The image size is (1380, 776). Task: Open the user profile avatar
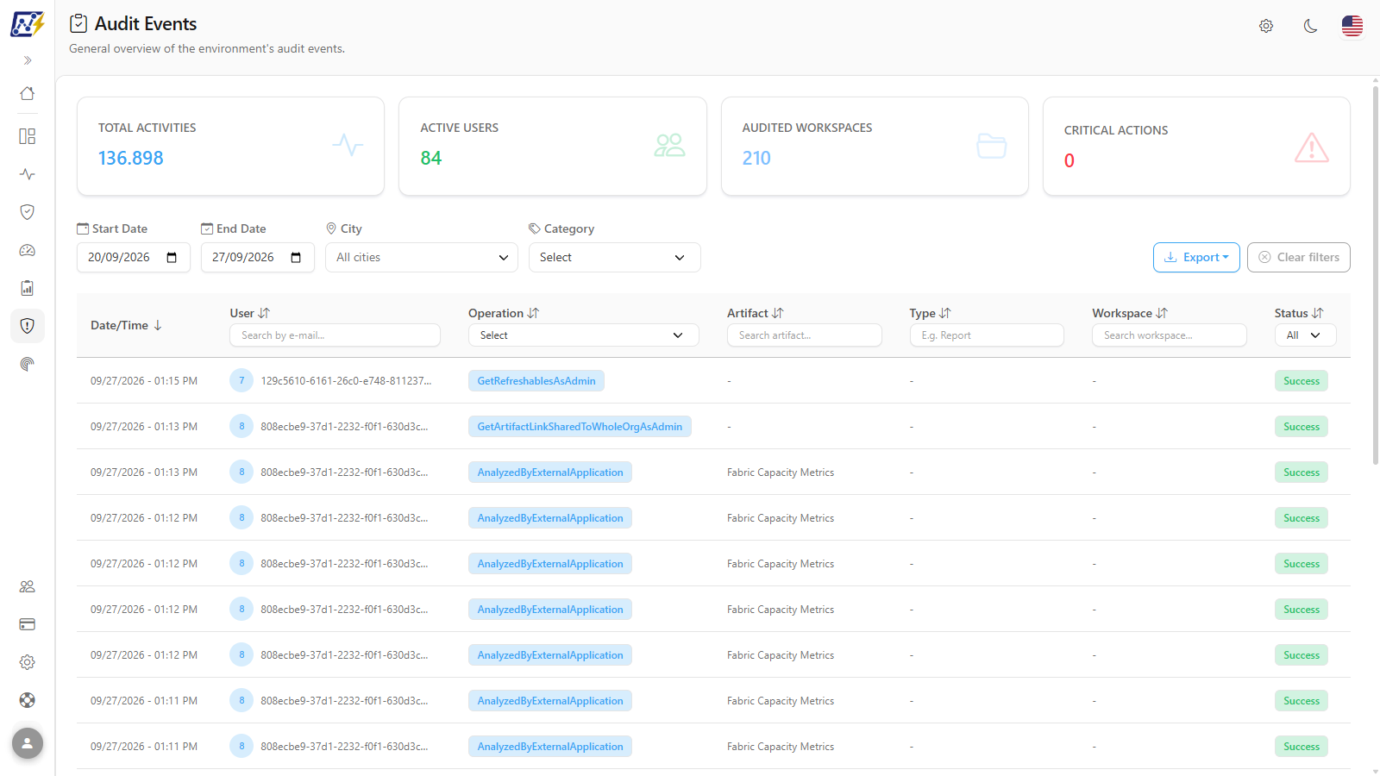(x=28, y=743)
